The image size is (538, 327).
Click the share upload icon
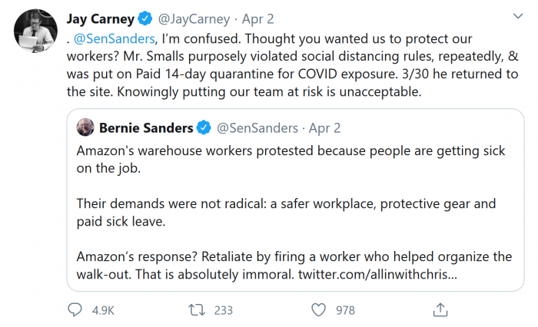tap(440, 310)
